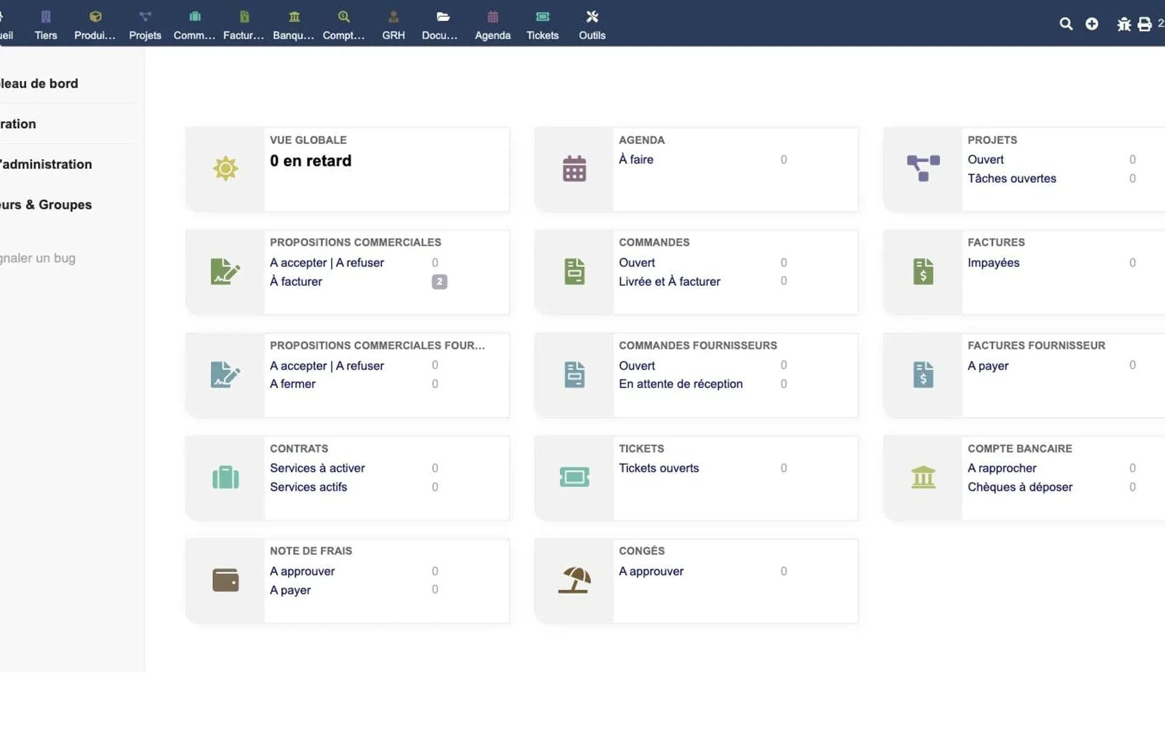Click the printer icon
The height and width of the screenshot is (742, 1165).
point(1145,24)
